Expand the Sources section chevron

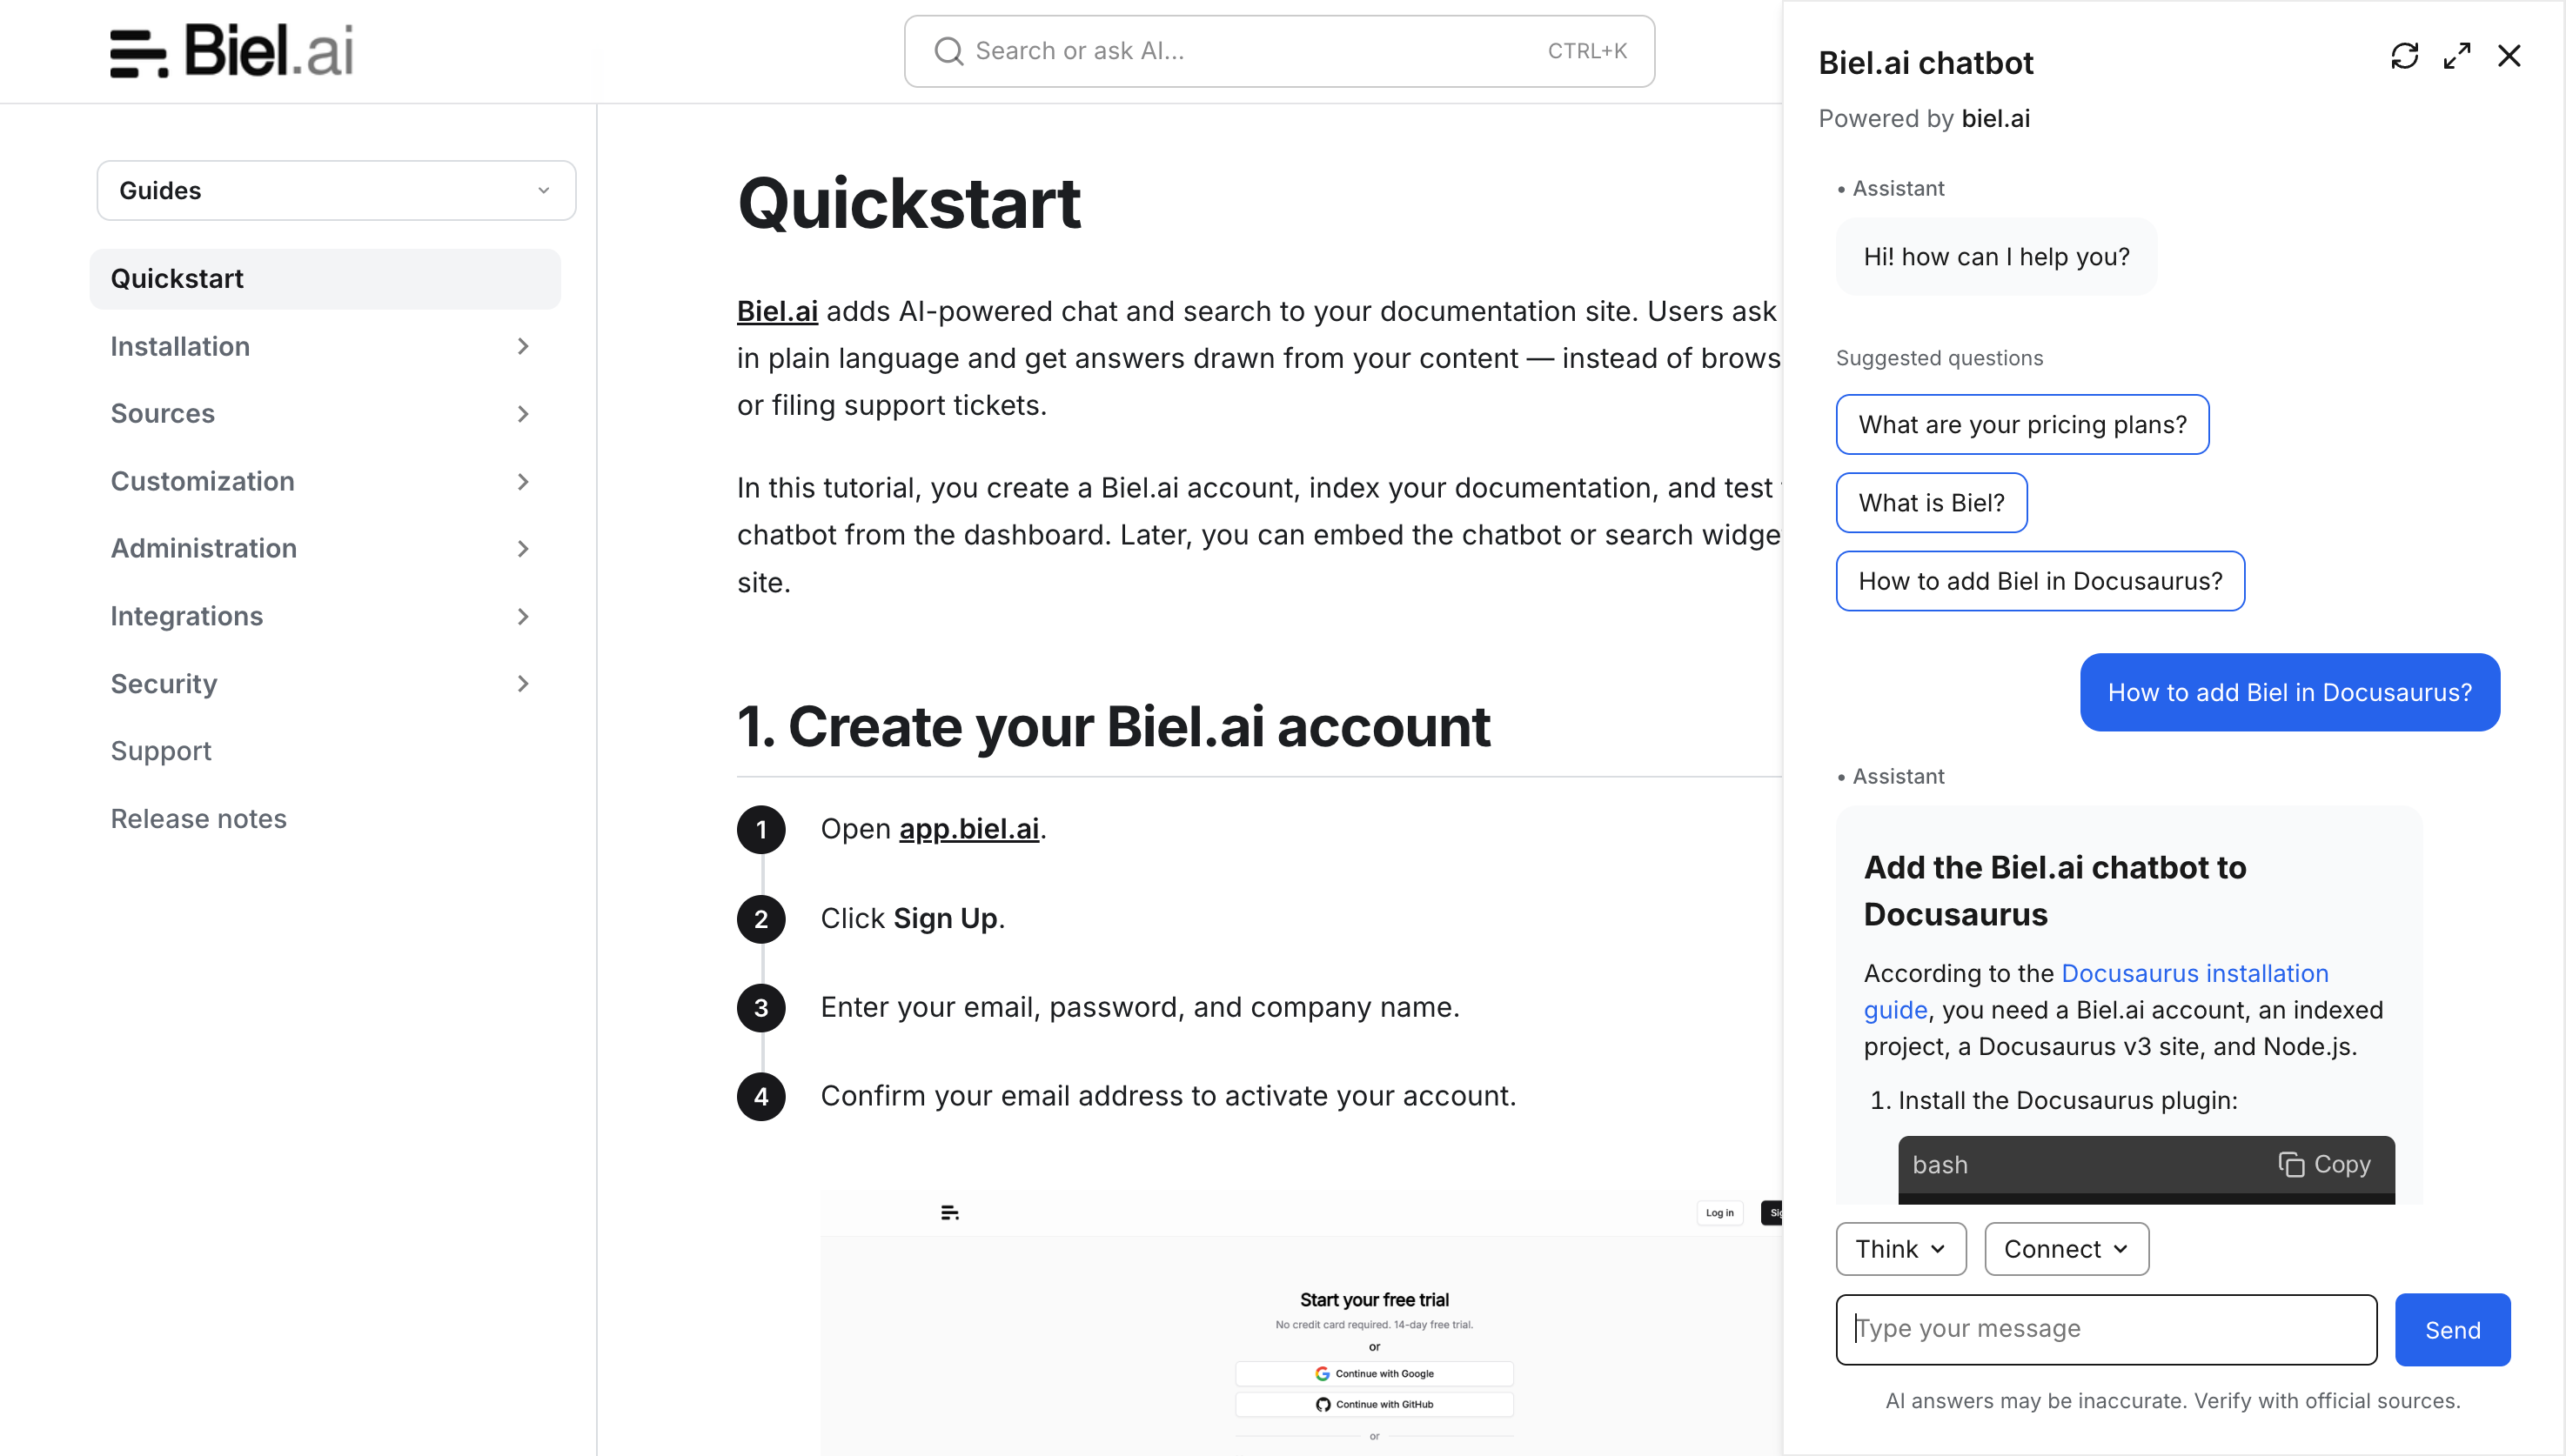[x=523, y=414]
